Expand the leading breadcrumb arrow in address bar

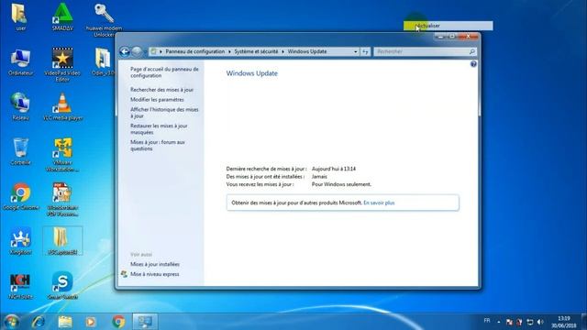point(161,51)
